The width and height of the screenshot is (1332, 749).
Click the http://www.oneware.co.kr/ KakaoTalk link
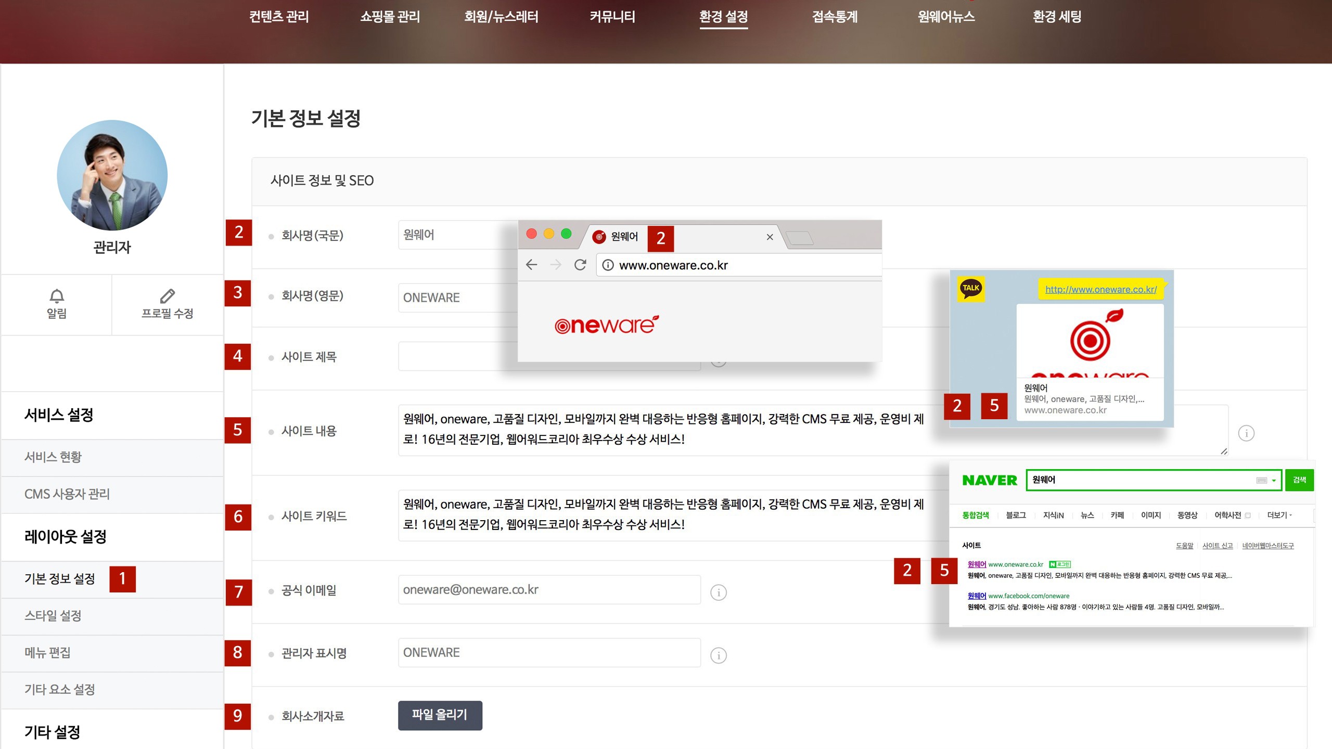(1101, 289)
